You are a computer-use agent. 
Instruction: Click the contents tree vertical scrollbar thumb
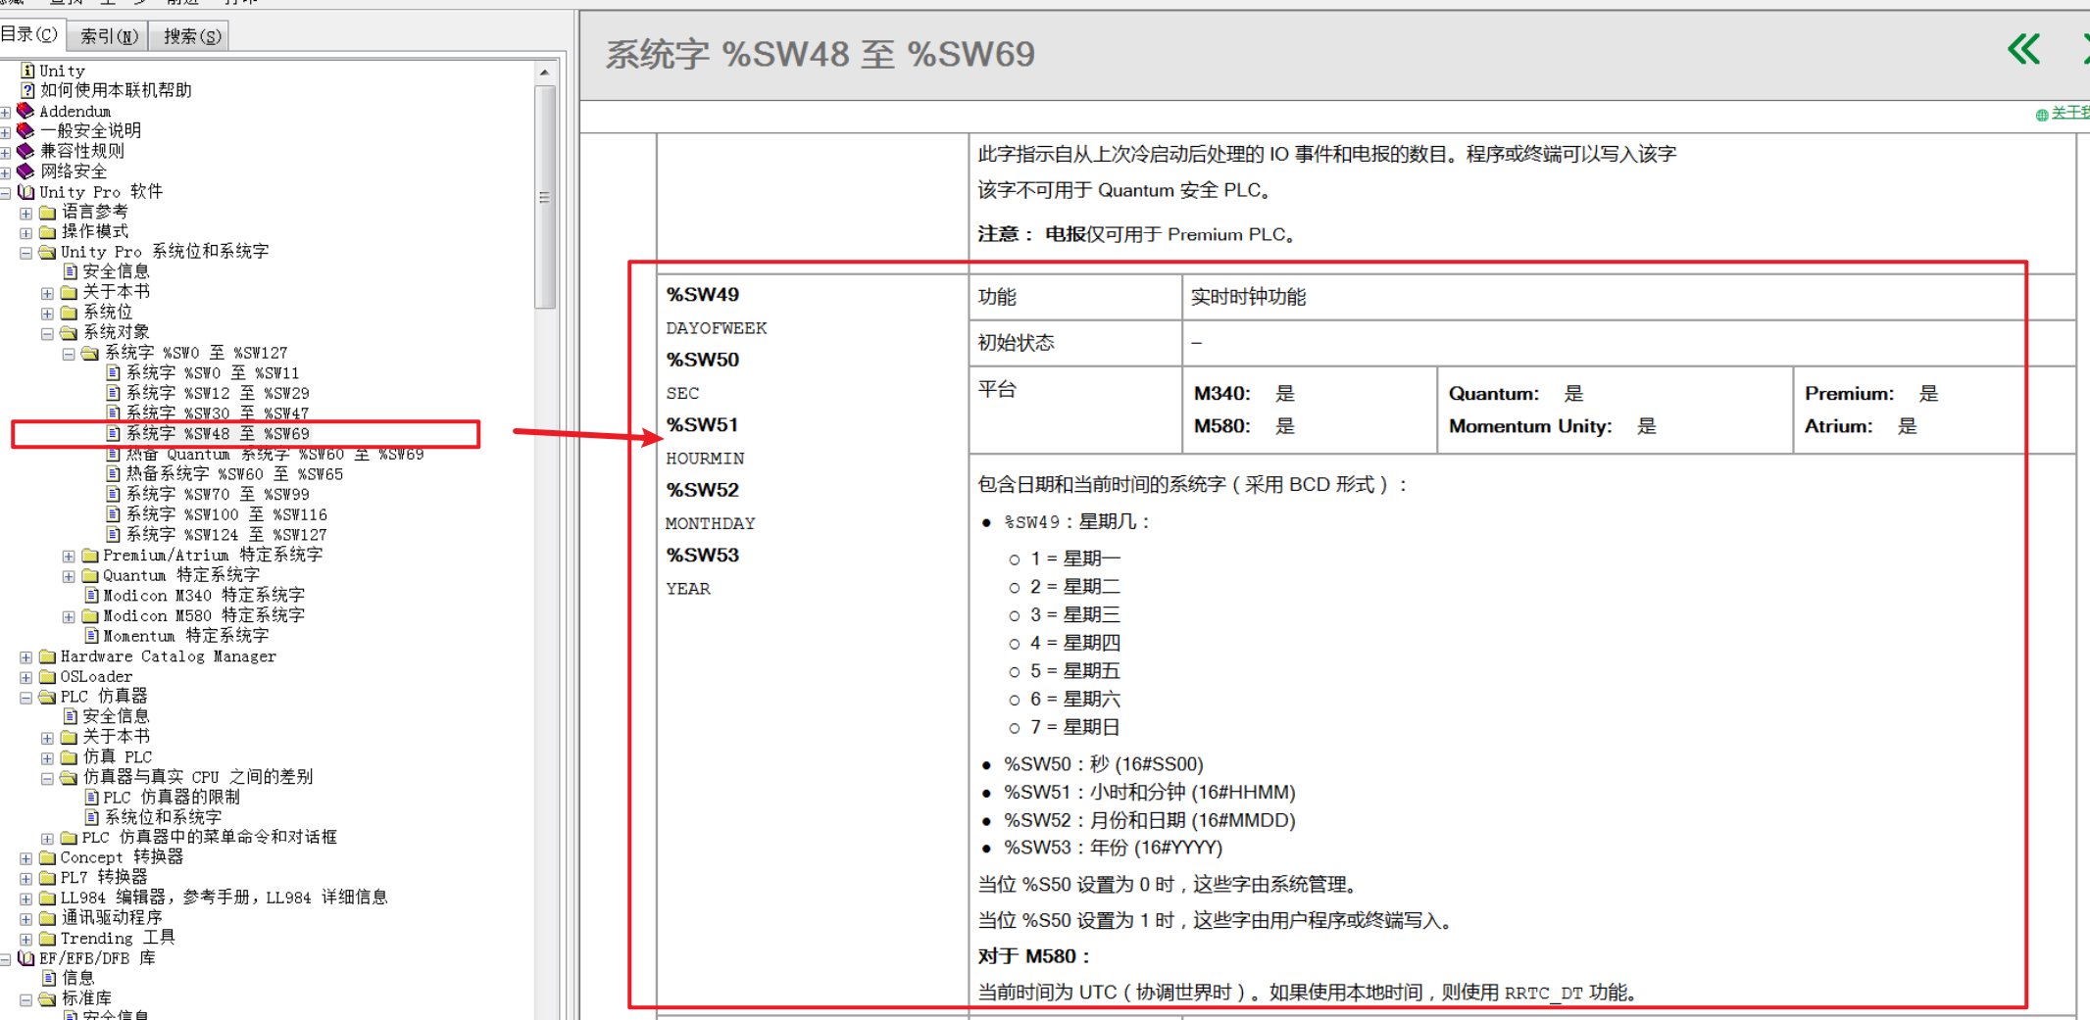click(x=545, y=197)
